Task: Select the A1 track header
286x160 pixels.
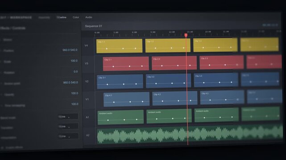Action: point(87,117)
